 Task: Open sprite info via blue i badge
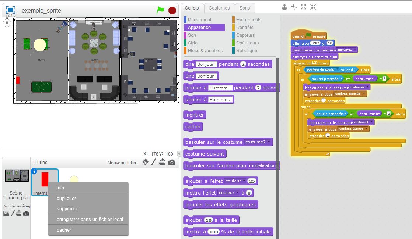34,171
